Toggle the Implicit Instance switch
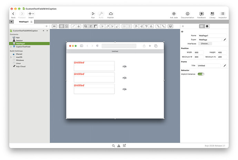Image resolution: width=238 pixels, height=160 pixels. click(x=201, y=74)
